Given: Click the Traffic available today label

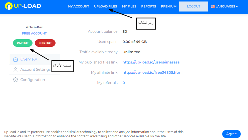Looking at the screenshot, I should [x=98, y=52].
